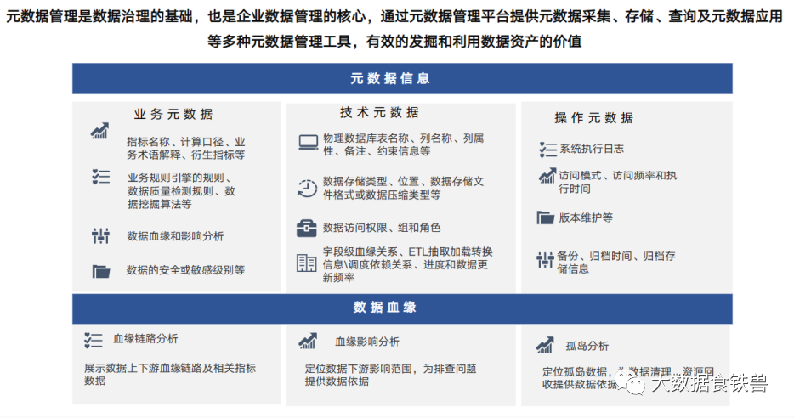Click the text 数据的安全或敏感级别等
The height and width of the screenshot is (418, 794).
186,270
